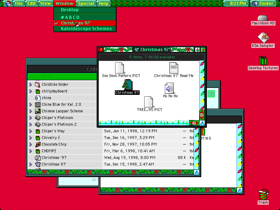Select the Christmas '97 scheme file icon
The image size is (280, 210).
(37, 158)
